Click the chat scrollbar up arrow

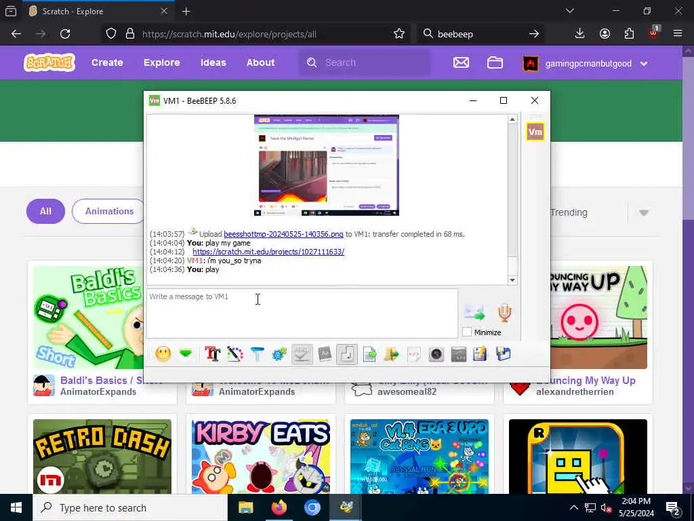pyautogui.click(x=512, y=119)
